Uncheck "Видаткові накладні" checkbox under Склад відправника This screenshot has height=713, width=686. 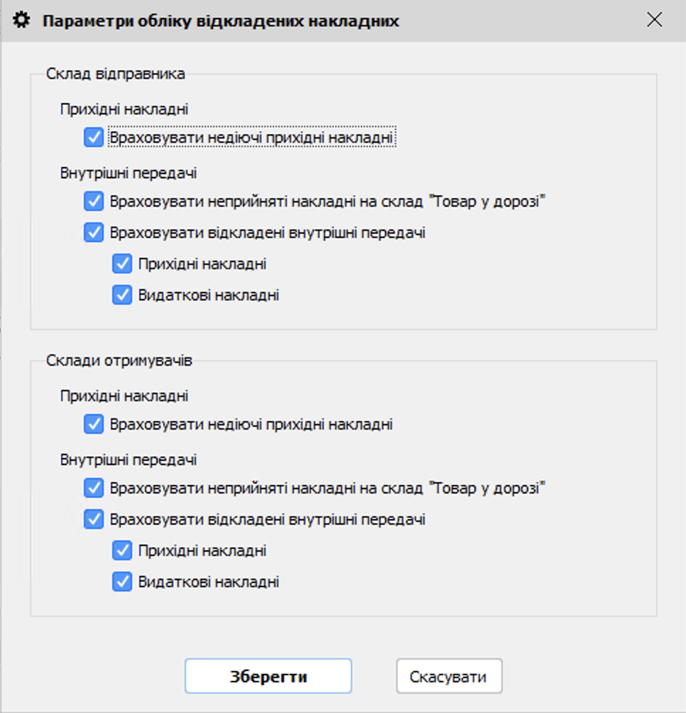click(122, 295)
